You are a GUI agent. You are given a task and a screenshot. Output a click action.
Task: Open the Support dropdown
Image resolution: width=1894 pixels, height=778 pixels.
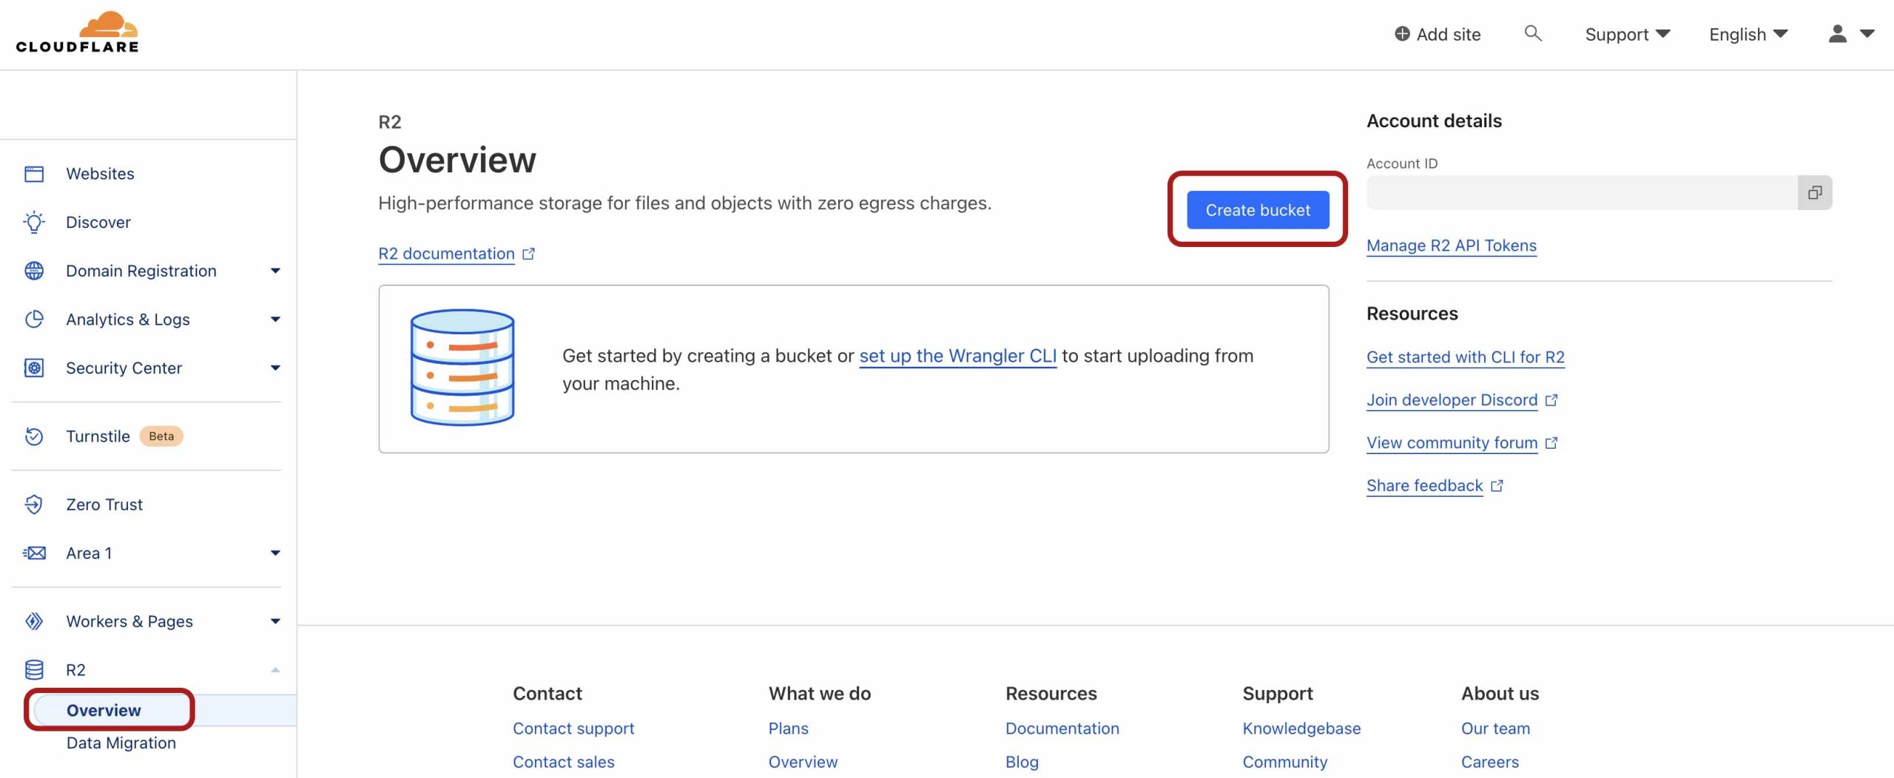click(x=1625, y=34)
